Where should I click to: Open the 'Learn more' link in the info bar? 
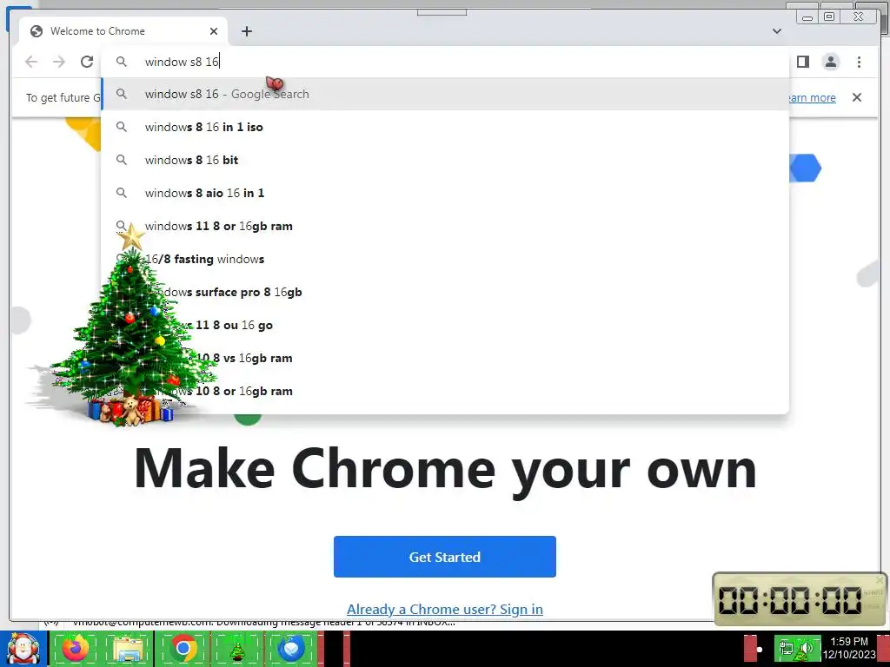[x=812, y=97]
